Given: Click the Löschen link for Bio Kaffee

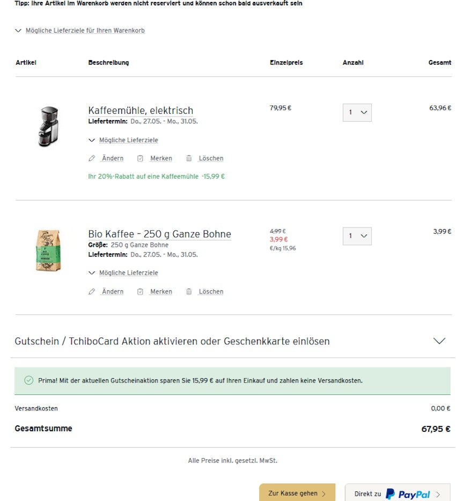Looking at the screenshot, I should (211, 292).
